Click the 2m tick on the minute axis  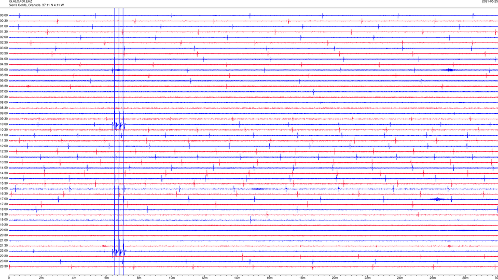pos(41,278)
